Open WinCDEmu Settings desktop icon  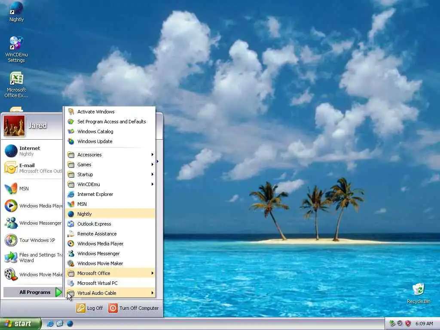16,49
